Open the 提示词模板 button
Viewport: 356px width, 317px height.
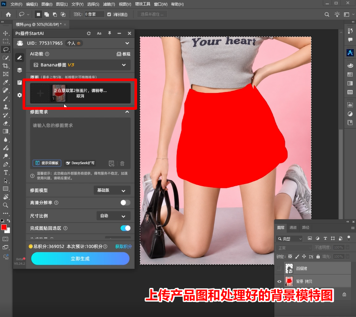tap(47, 163)
